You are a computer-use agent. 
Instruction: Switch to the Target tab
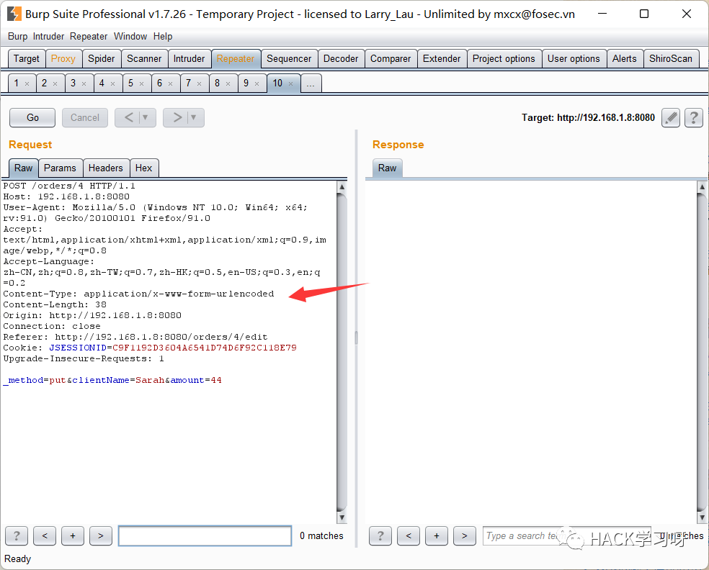point(27,59)
